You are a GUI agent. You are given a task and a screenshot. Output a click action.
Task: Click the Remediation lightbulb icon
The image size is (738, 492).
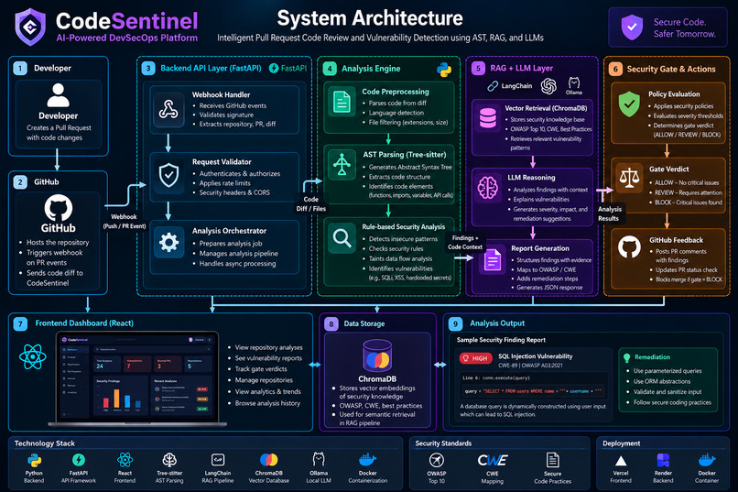tap(626, 358)
